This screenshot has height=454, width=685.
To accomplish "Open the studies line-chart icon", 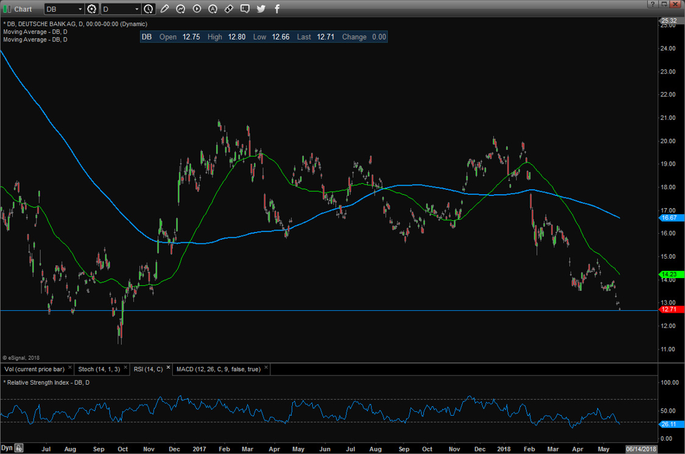I will tap(180, 9).
